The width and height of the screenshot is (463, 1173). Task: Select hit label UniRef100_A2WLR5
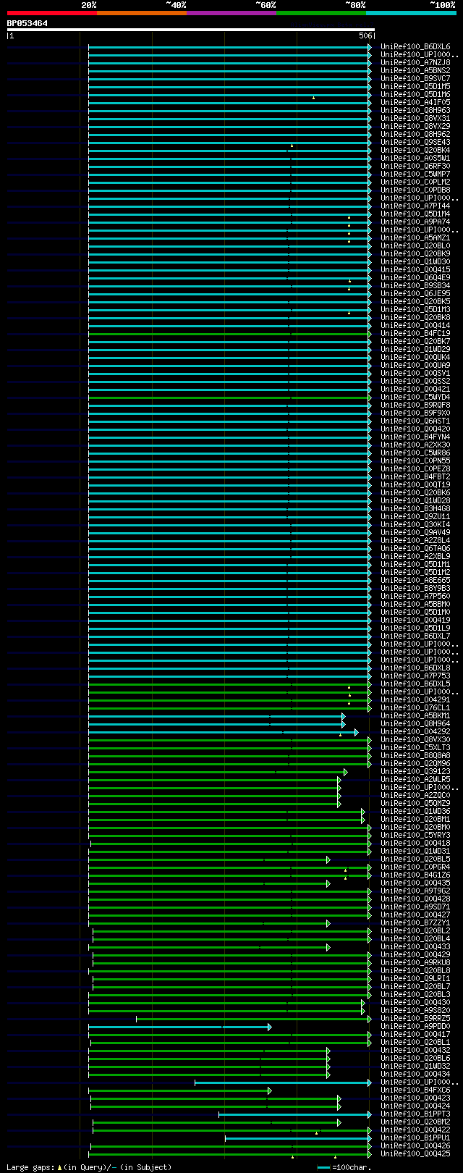415,780
